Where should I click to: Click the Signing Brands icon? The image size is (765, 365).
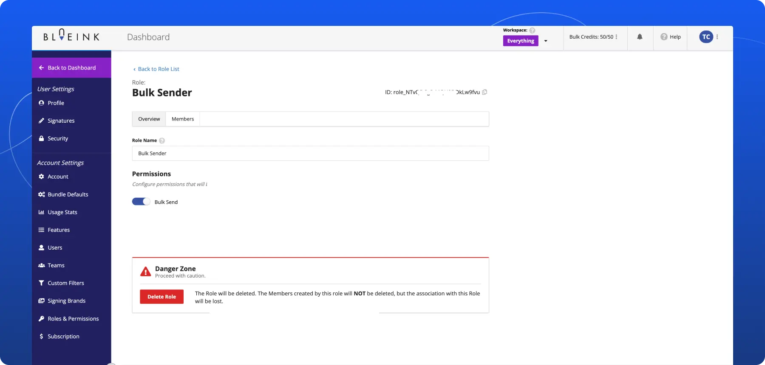pyautogui.click(x=41, y=301)
